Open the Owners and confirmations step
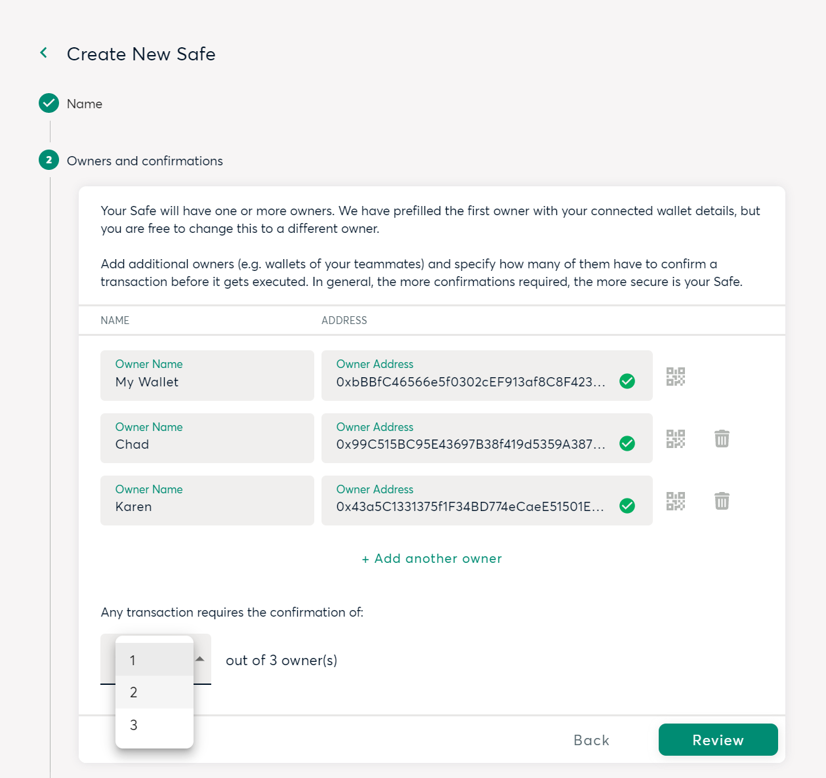The height and width of the screenshot is (778, 826). point(145,161)
